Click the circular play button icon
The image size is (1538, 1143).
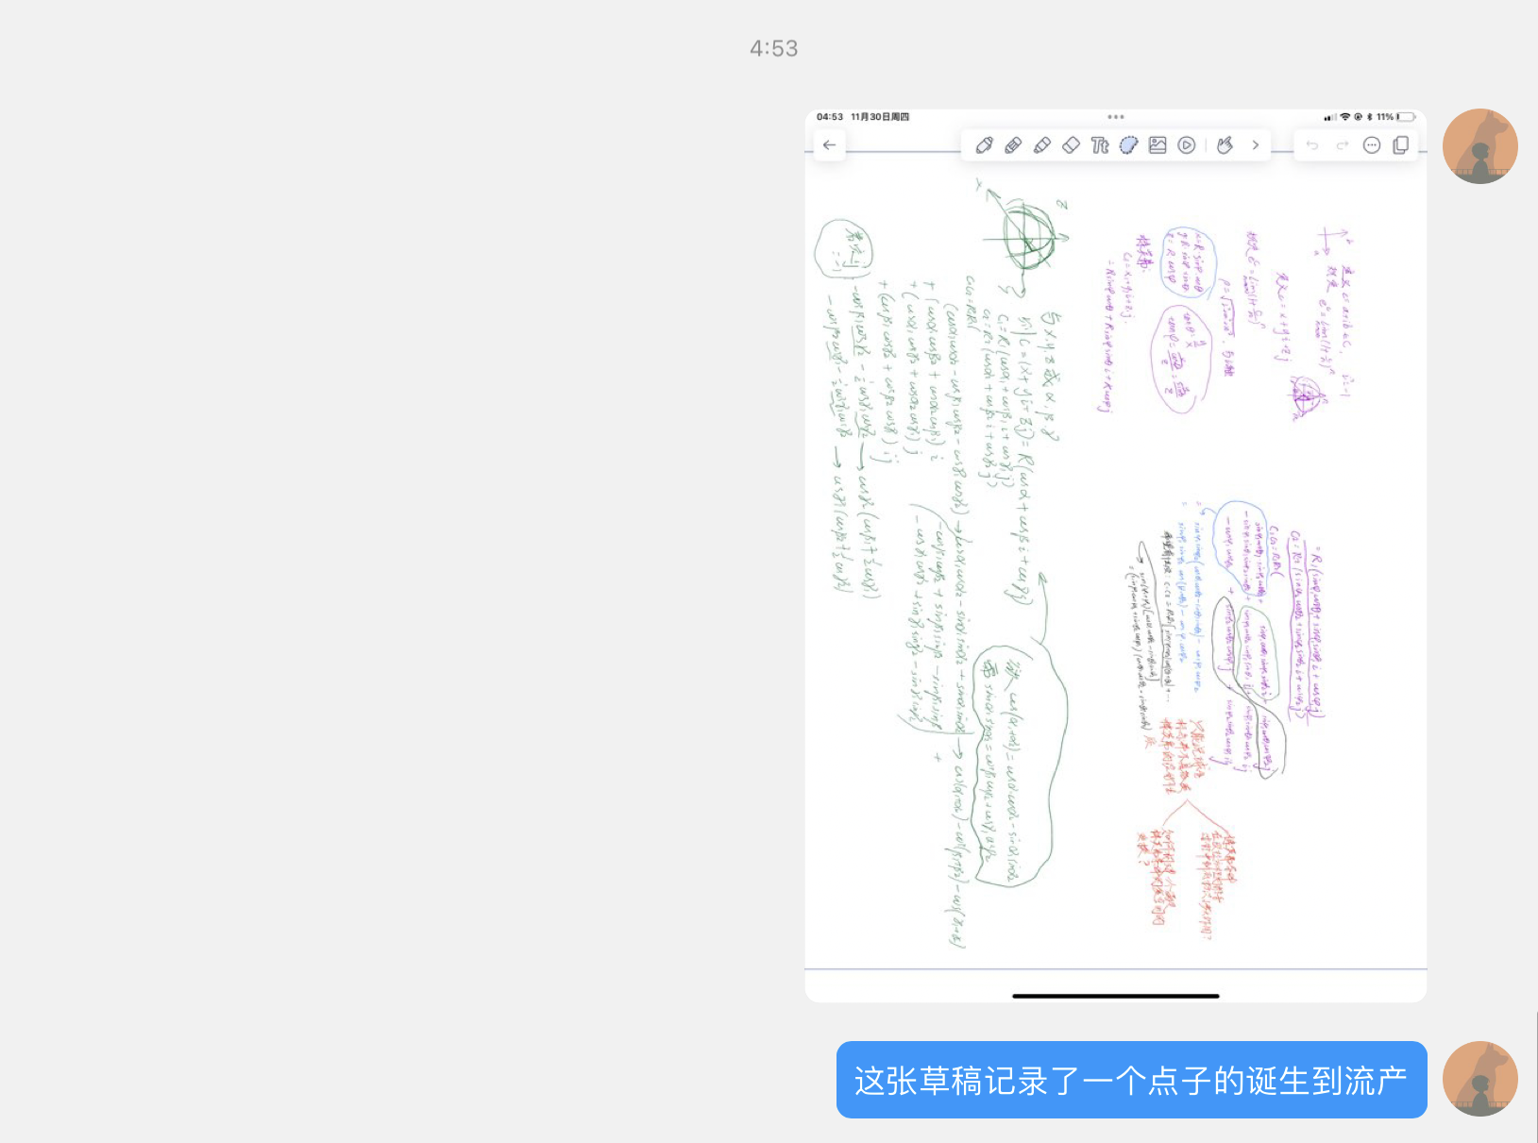tap(1187, 145)
